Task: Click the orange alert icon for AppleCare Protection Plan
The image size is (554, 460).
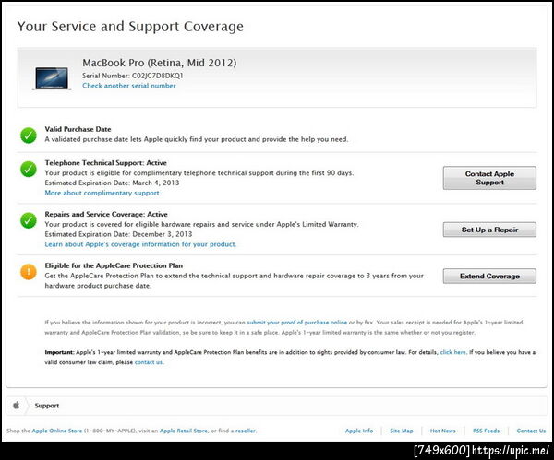Action: (x=29, y=272)
